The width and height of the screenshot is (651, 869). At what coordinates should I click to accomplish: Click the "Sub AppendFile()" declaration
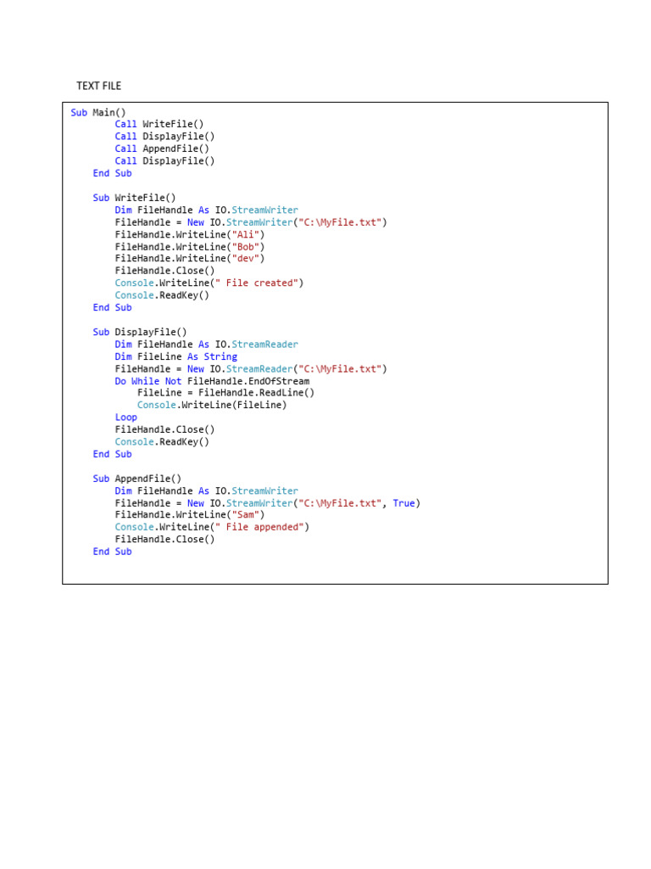(x=136, y=479)
